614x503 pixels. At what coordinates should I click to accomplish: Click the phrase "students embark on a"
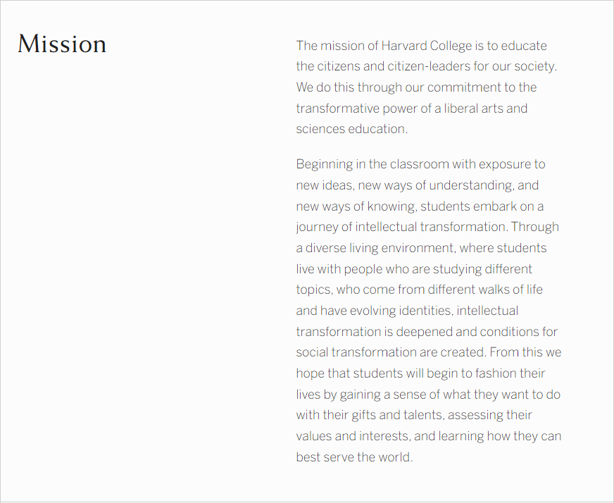[482, 206]
